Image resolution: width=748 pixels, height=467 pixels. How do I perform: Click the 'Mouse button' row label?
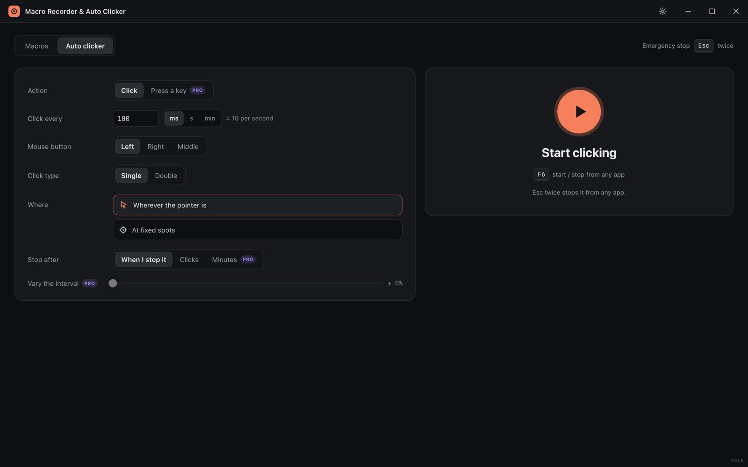pos(49,147)
